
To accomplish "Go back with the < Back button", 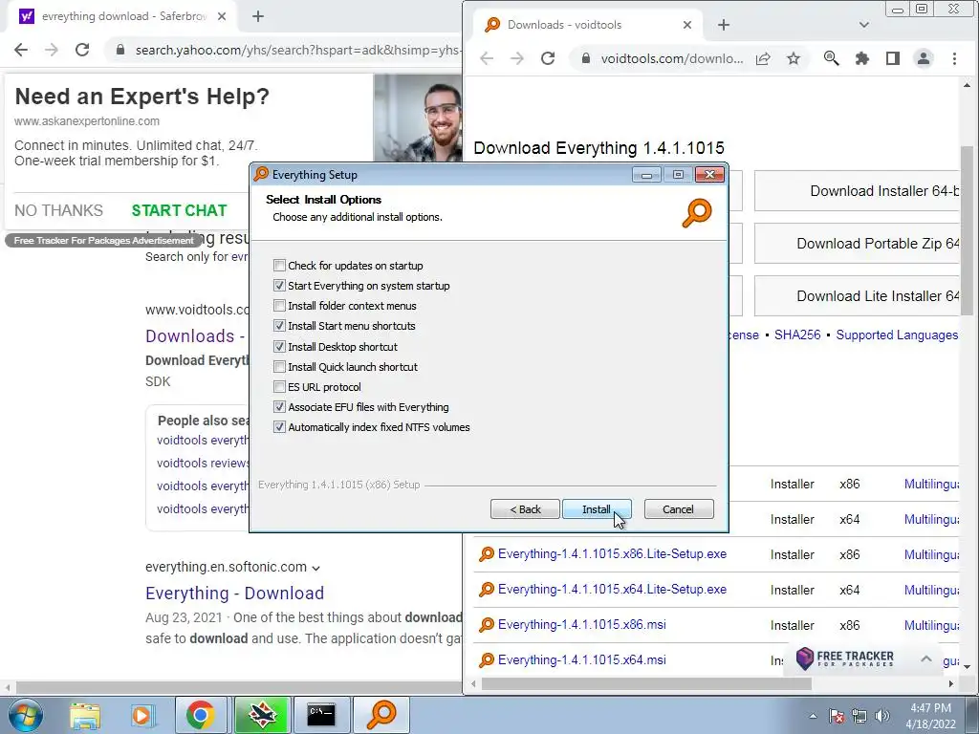I will tap(525, 509).
